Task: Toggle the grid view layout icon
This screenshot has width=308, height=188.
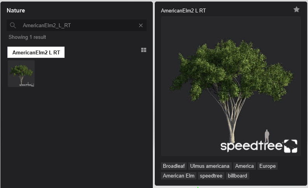Action: coord(143,50)
